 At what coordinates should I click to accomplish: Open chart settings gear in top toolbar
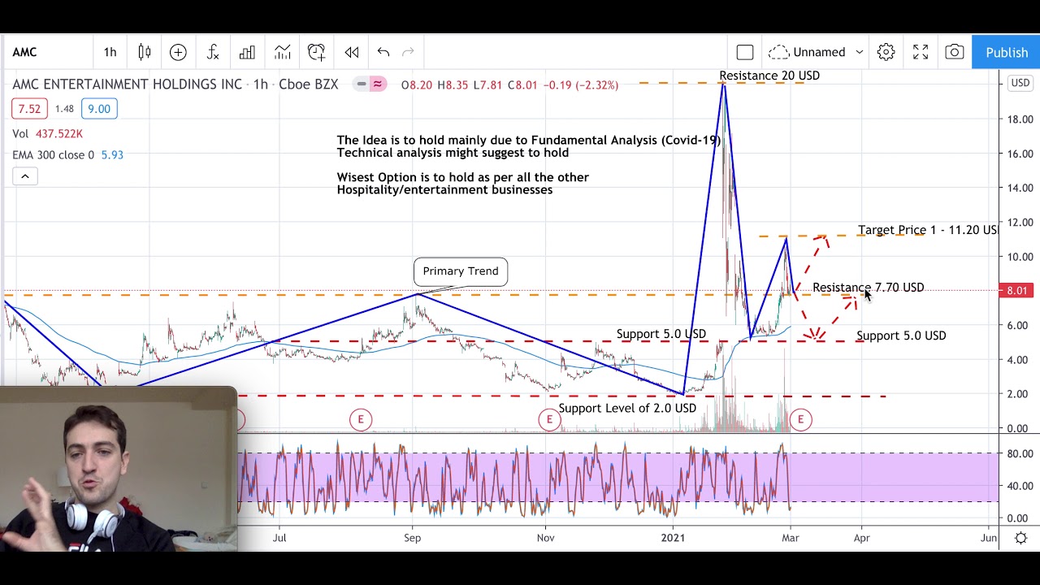(x=886, y=52)
